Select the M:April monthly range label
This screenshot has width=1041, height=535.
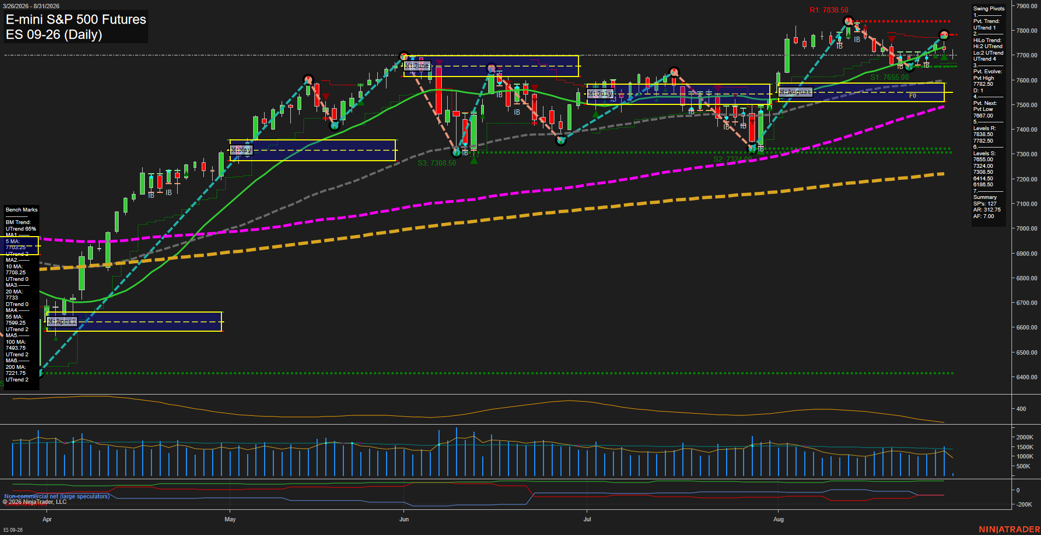[62, 321]
